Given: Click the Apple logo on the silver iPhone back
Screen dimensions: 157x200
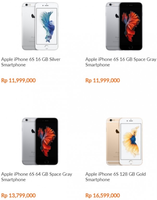Looking at the screenshot, I should (x=33, y=16).
